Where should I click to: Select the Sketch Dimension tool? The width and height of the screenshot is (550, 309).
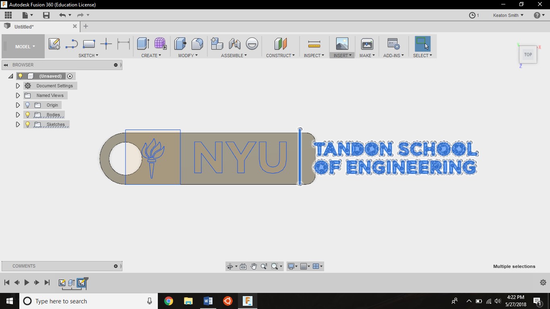124,44
